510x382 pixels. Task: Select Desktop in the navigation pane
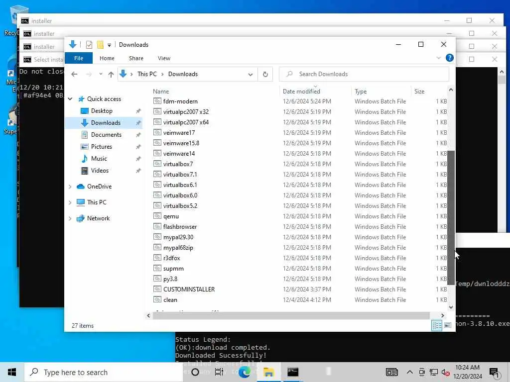(102, 111)
